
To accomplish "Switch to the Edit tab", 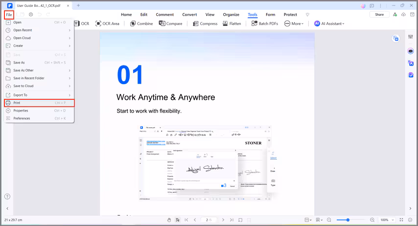I will pos(144,15).
